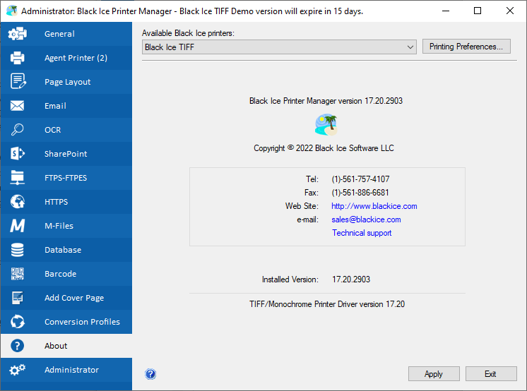527x391 pixels.
Task: Open the Administrator tab
Action: pos(71,370)
